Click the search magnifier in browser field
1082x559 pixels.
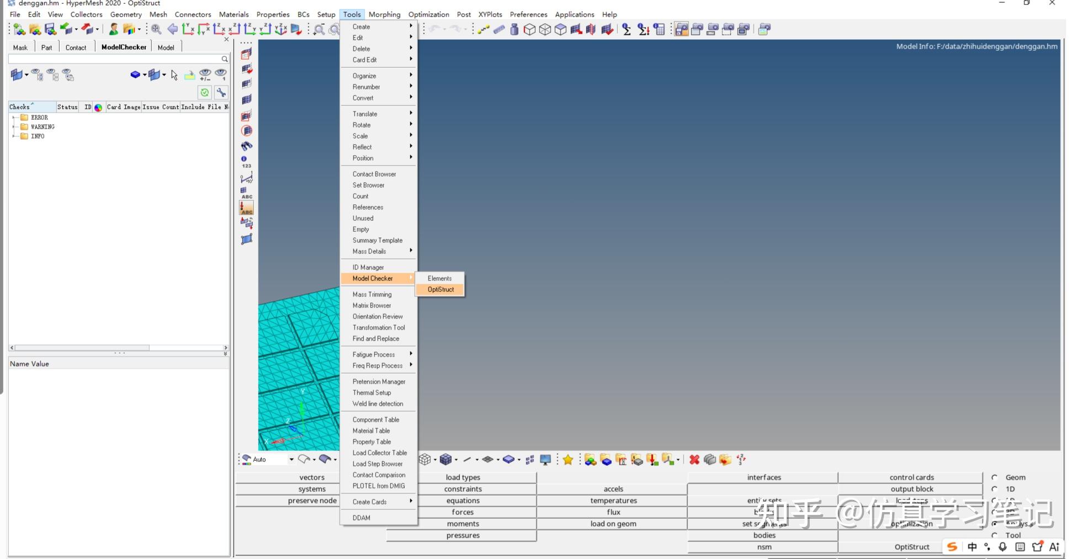(225, 58)
